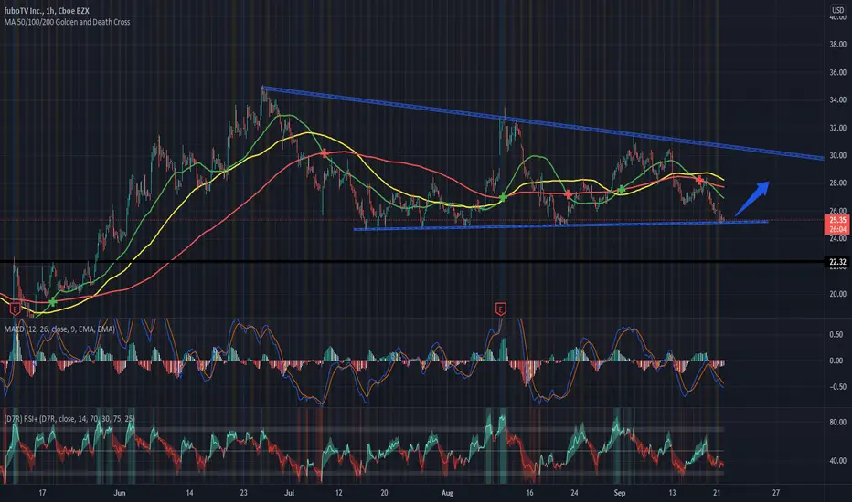Click the red 25.35 current price label

(837, 220)
